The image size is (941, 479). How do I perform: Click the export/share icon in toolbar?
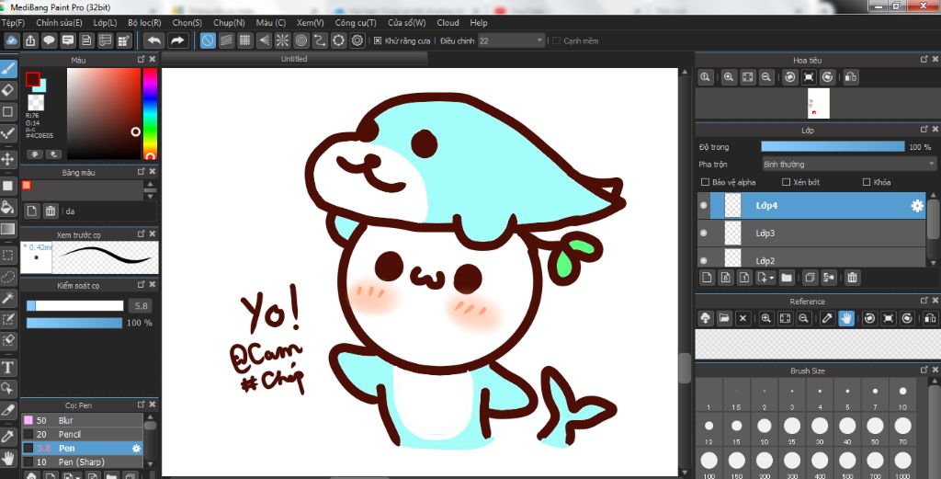tap(30, 40)
